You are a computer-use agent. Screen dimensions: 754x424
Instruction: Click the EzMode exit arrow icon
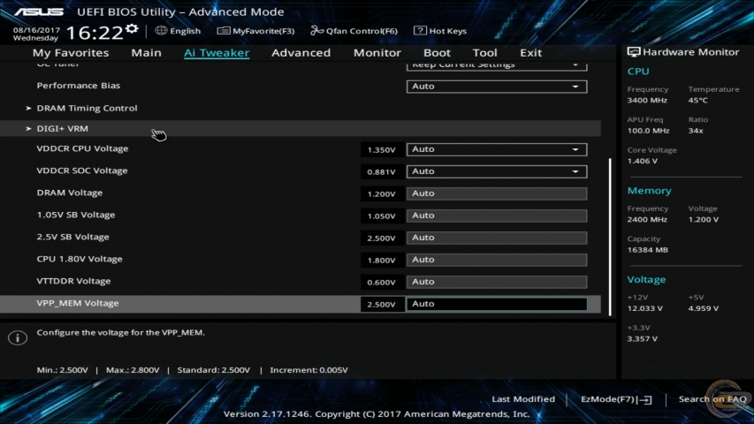645,399
